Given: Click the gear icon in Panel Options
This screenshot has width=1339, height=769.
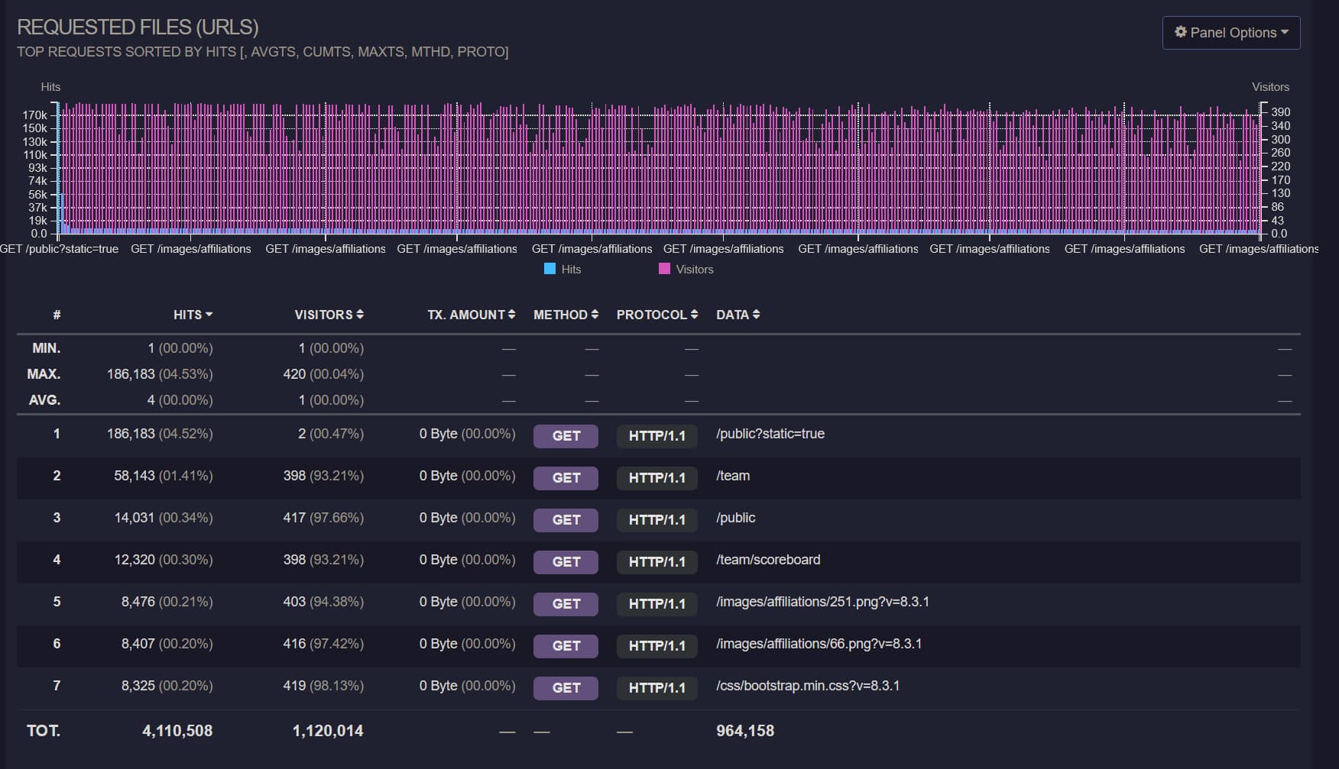Looking at the screenshot, I should [x=1181, y=32].
